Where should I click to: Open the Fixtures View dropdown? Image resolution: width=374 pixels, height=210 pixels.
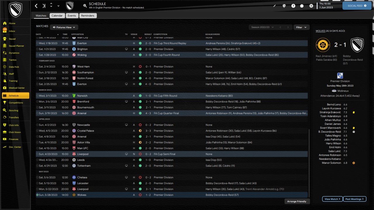[x=64, y=27]
